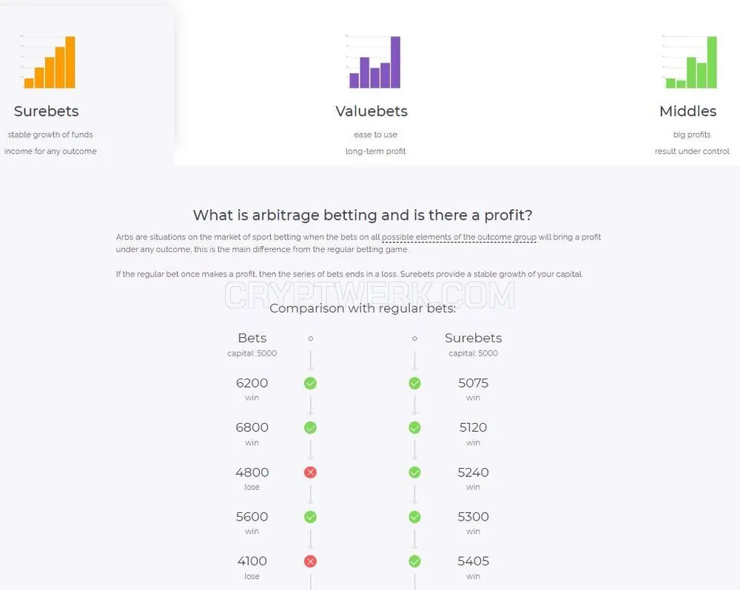
Task: Switch to the Middles tab heading
Action: pyautogui.click(x=687, y=112)
